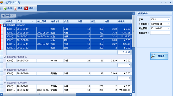173x96 pixels.
Task: Collapse group 商品编号: P1200131
Action: tap(5, 25)
